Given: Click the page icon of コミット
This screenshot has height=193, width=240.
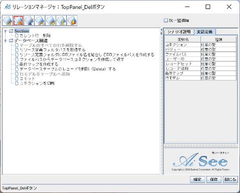Looking at the screenshot, I should click(x=17, y=78).
